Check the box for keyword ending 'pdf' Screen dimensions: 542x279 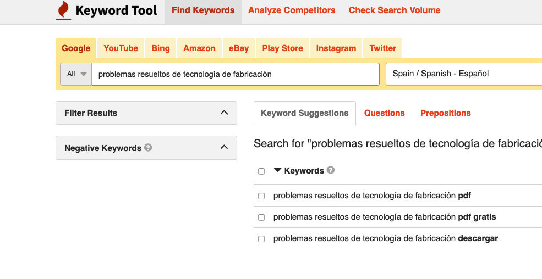261,196
